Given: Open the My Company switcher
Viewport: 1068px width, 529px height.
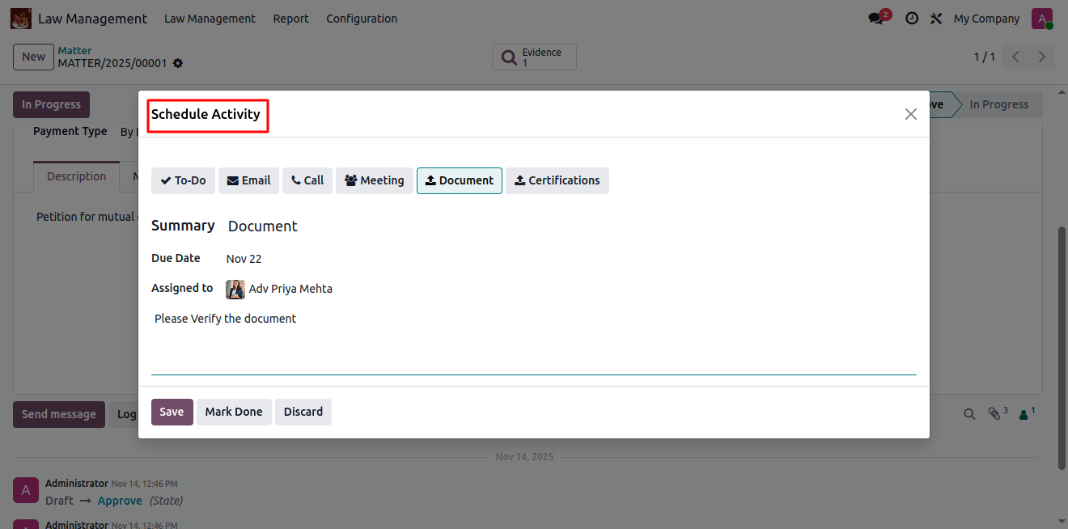Looking at the screenshot, I should pos(986,19).
